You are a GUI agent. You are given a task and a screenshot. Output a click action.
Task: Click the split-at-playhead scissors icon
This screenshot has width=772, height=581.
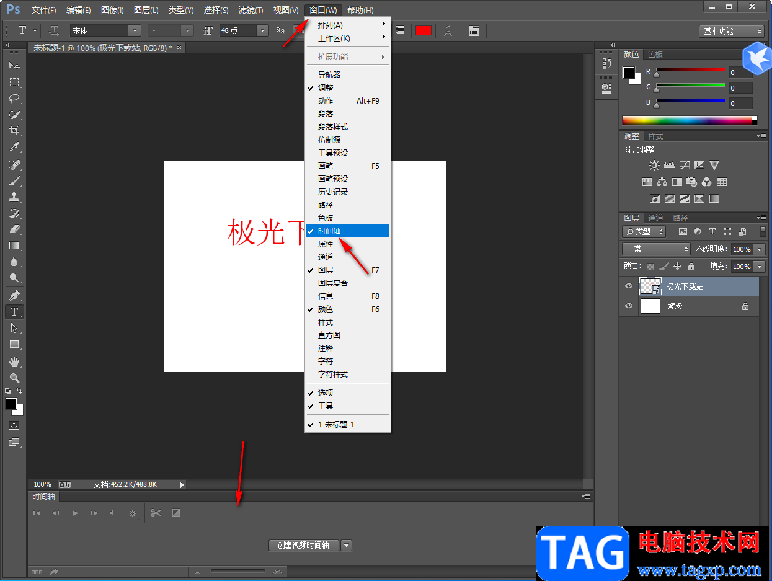tap(156, 513)
